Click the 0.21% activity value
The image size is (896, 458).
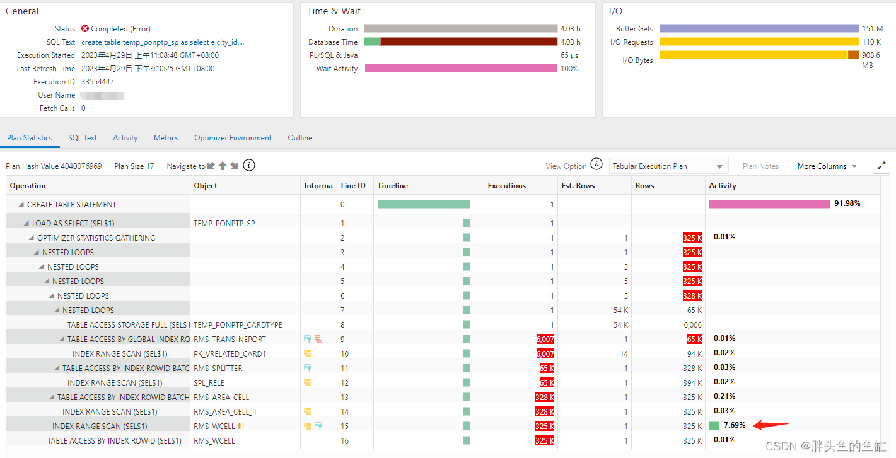(724, 396)
